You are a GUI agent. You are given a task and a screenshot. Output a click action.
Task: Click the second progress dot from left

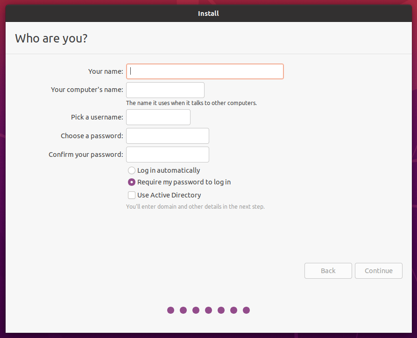tap(183, 310)
